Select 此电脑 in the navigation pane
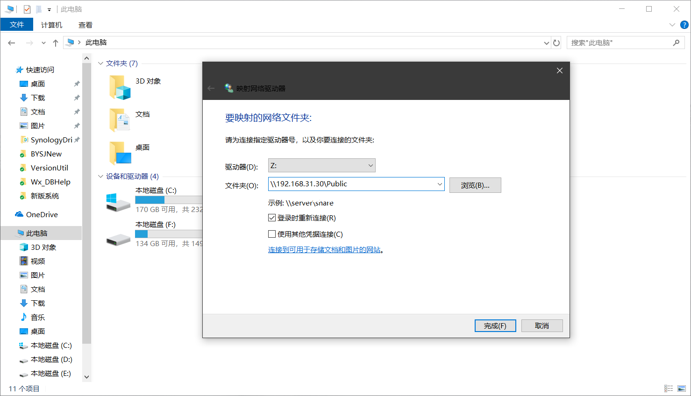Image resolution: width=691 pixels, height=396 pixels. pyautogui.click(x=41, y=233)
